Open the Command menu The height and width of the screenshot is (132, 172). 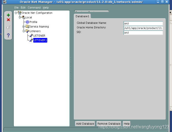(x=34, y=8)
